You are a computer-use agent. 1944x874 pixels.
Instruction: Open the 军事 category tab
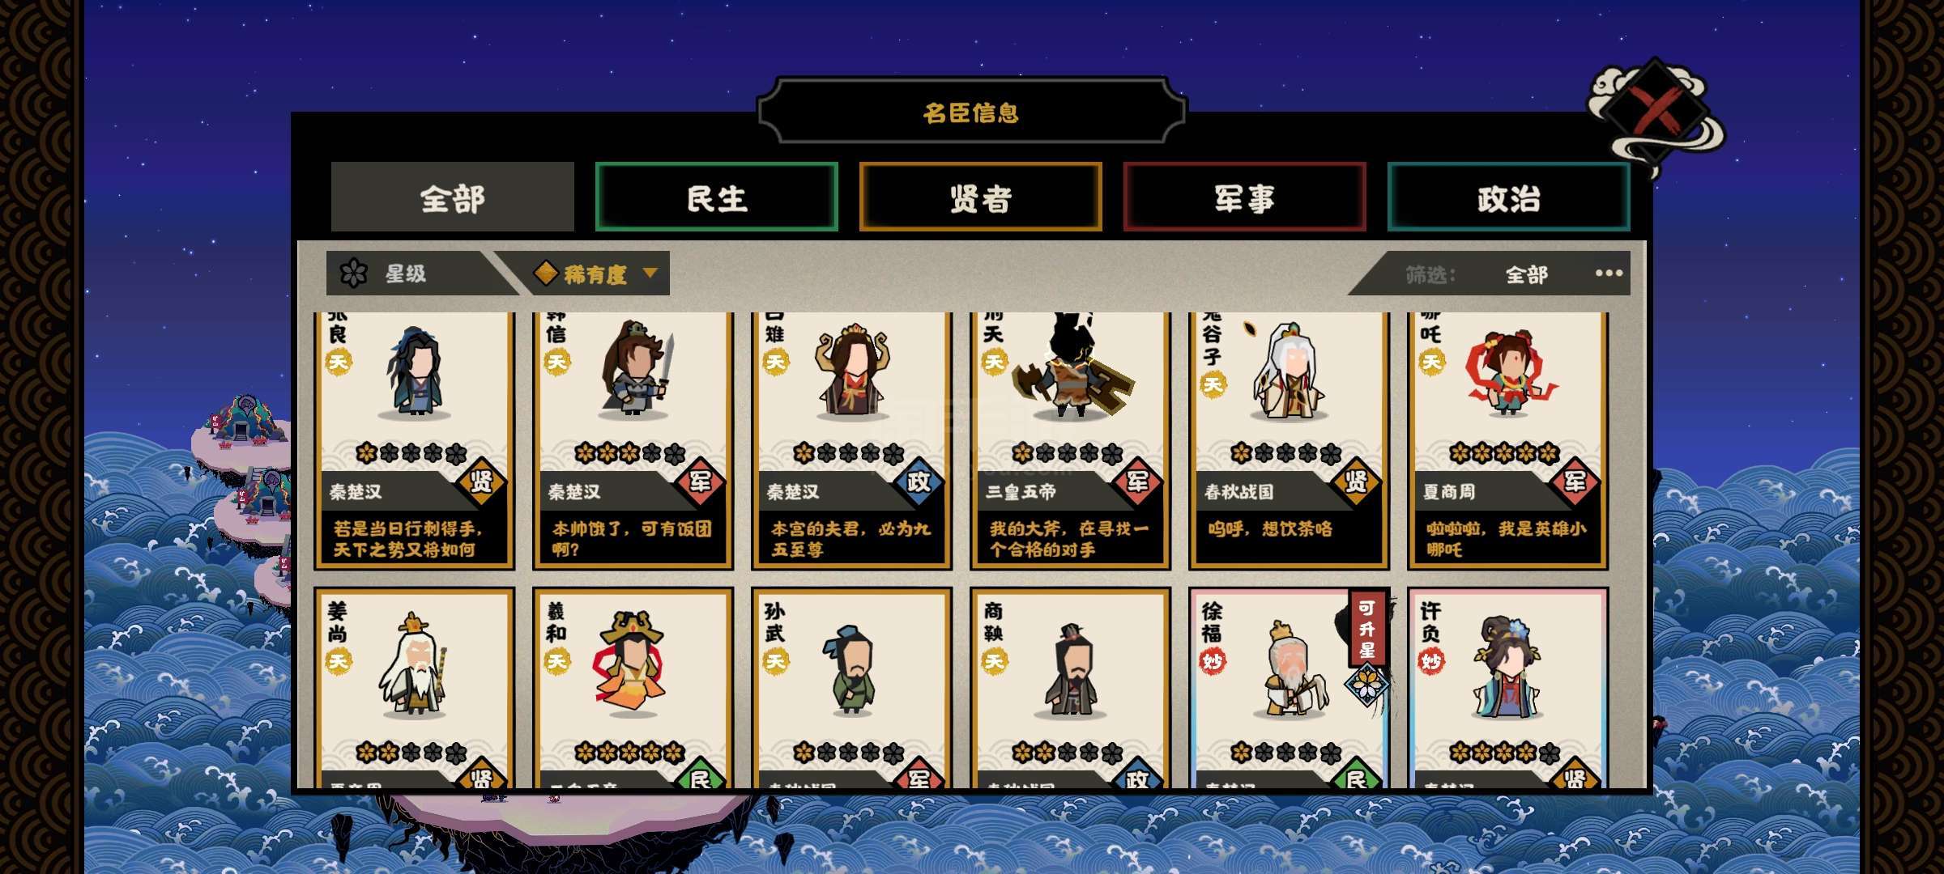click(1245, 197)
